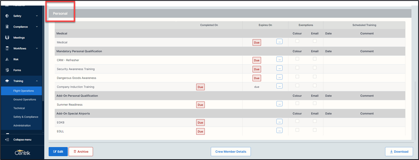Tick Colour exemption for EGKB
Viewport: 419px width, 160px height.
297,121
